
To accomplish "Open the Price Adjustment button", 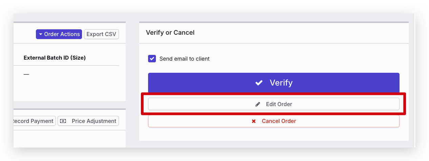I will (x=88, y=121).
